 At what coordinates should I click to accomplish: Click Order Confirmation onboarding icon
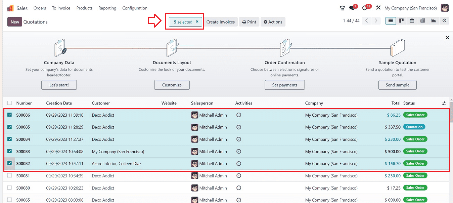coord(285,48)
